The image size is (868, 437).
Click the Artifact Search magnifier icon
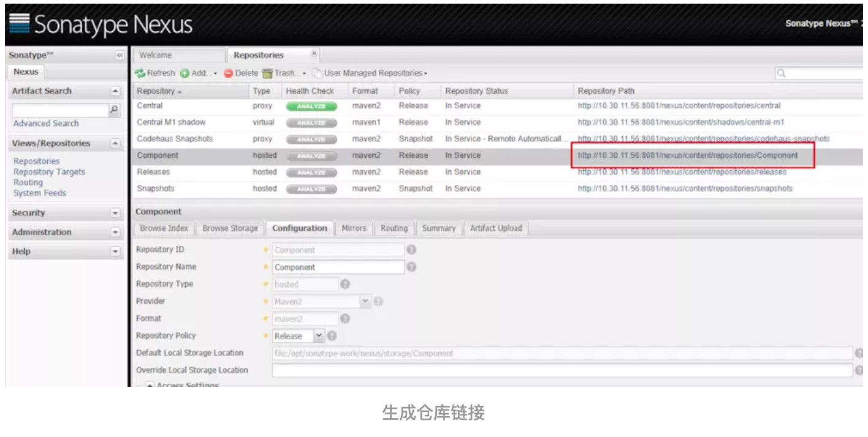point(113,110)
